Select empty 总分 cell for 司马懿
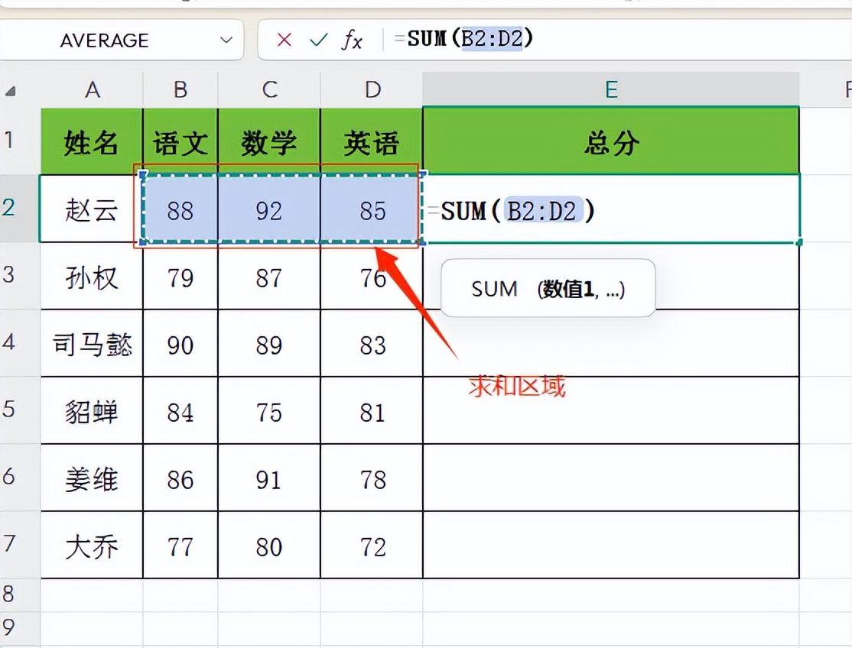This screenshot has width=852, height=648. click(611, 344)
